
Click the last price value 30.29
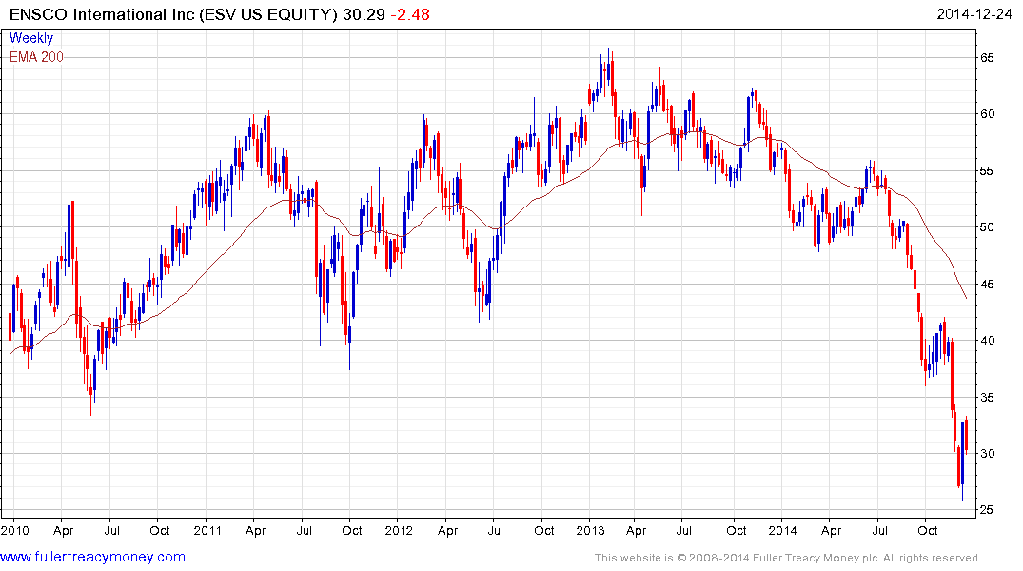point(364,13)
